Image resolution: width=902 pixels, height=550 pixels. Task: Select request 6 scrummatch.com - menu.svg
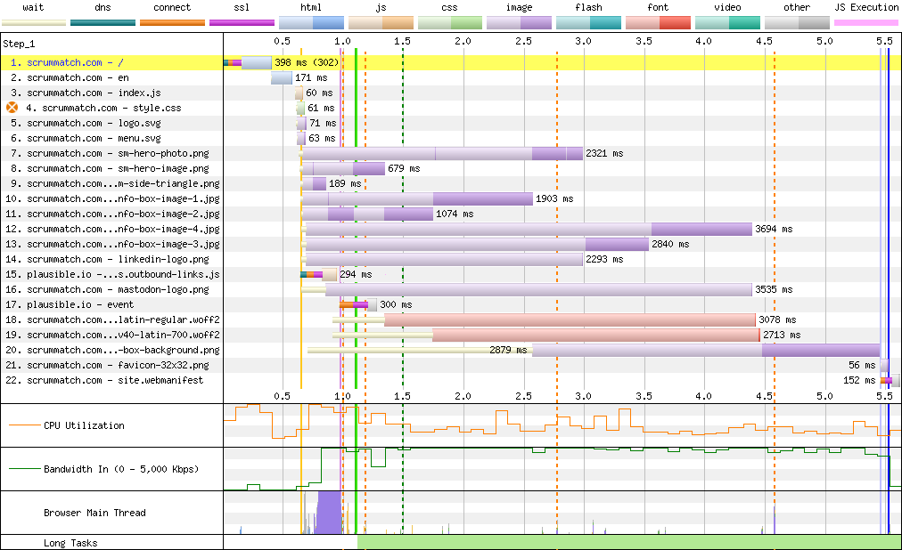click(86, 138)
